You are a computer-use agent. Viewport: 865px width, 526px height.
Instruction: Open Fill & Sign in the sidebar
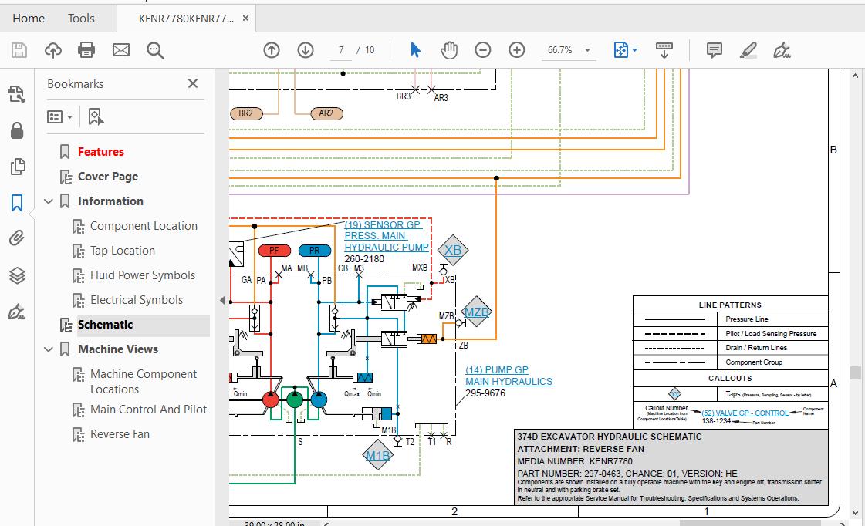(x=17, y=312)
